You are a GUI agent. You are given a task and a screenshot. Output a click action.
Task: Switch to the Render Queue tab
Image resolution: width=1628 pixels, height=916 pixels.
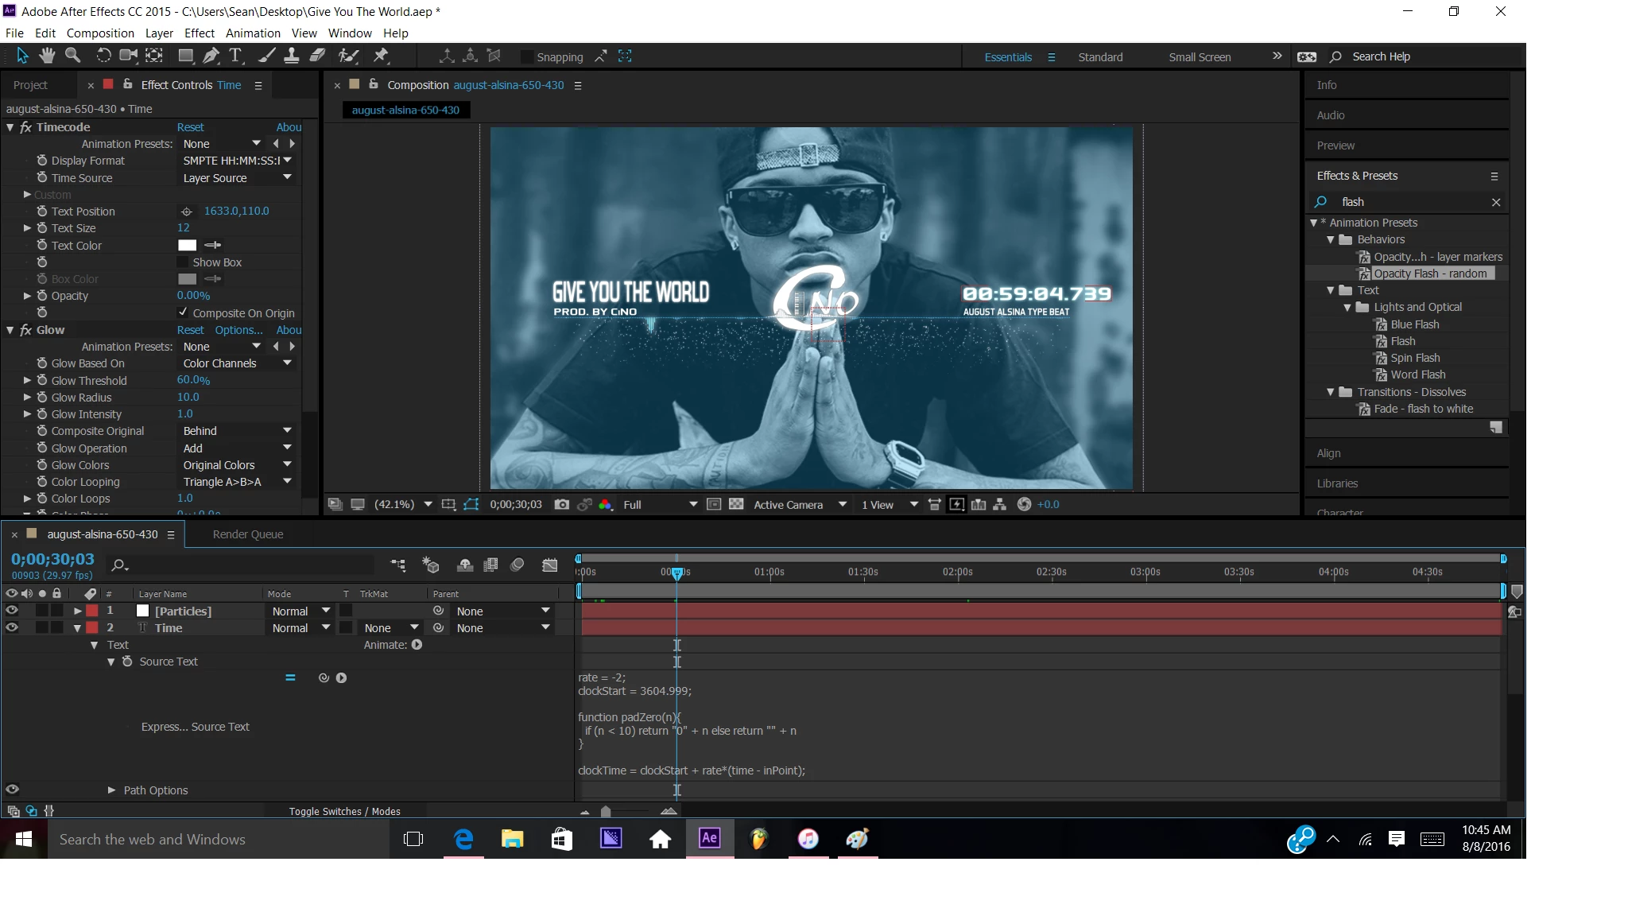[x=247, y=534]
